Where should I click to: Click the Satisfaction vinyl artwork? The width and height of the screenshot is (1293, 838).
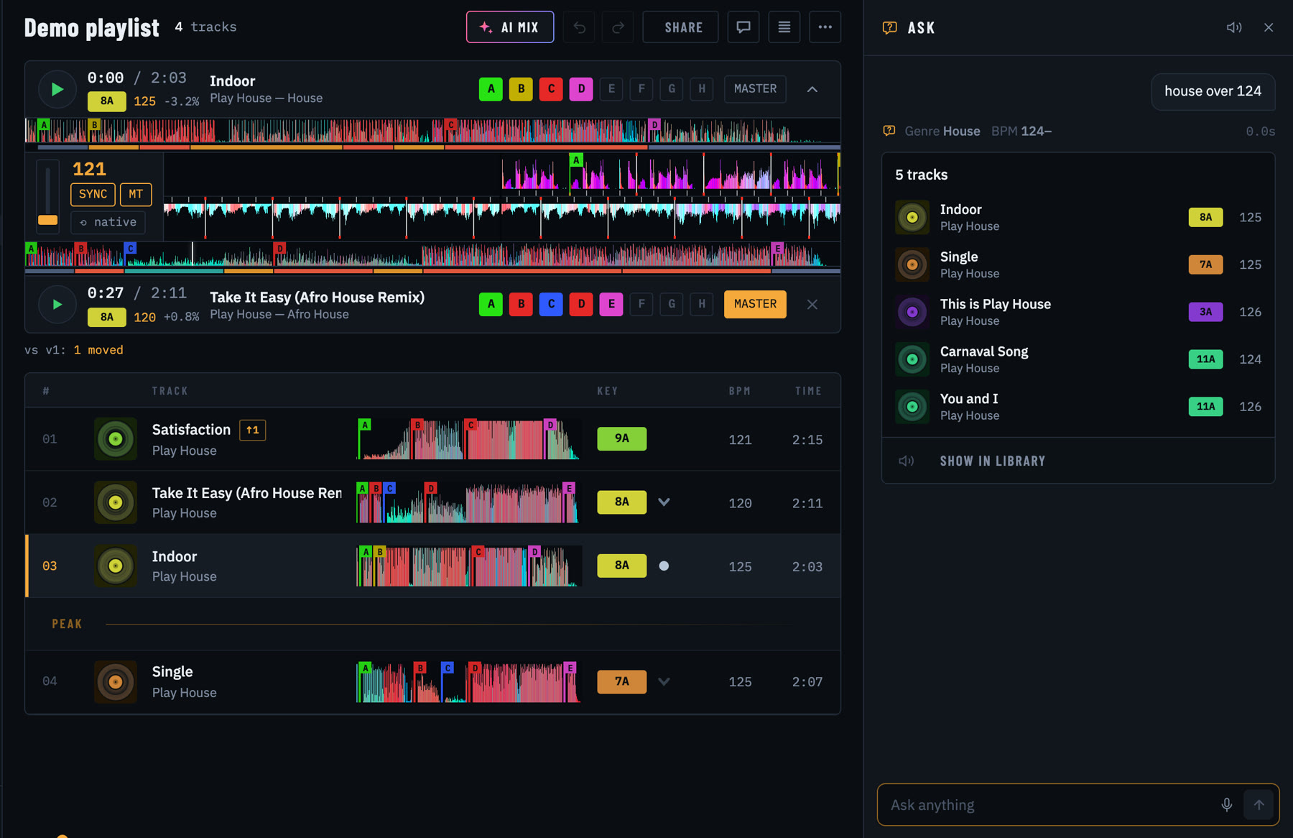pos(116,439)
